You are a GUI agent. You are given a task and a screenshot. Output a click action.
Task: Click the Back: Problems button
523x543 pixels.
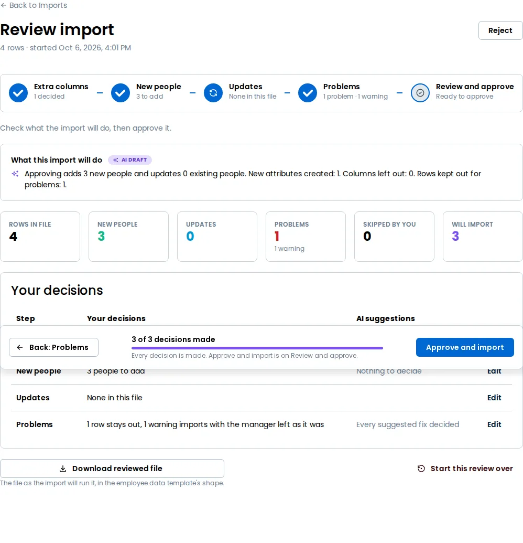click(53, 347)
